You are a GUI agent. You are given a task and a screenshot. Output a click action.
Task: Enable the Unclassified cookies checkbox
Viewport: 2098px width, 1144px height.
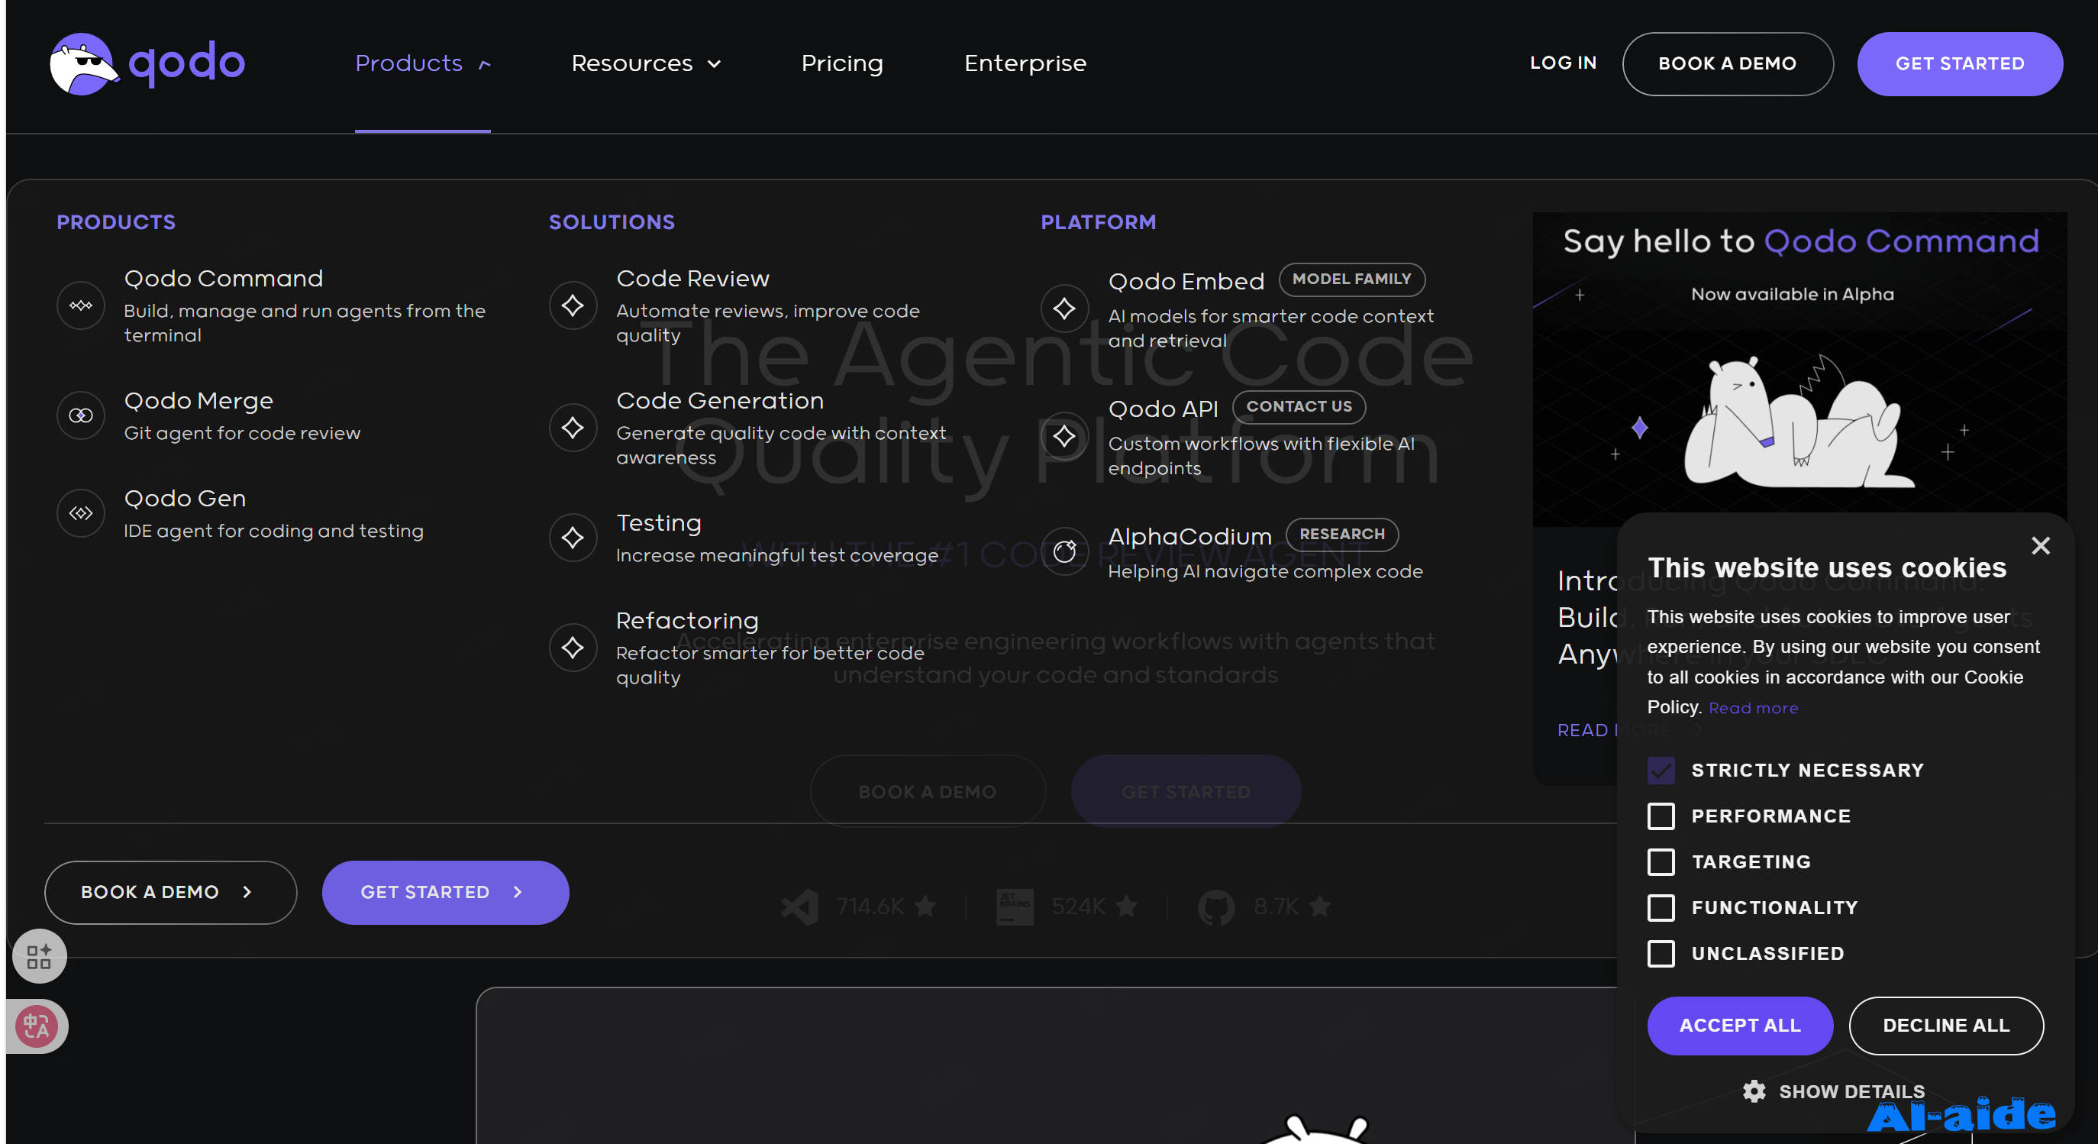[1661, 953]
